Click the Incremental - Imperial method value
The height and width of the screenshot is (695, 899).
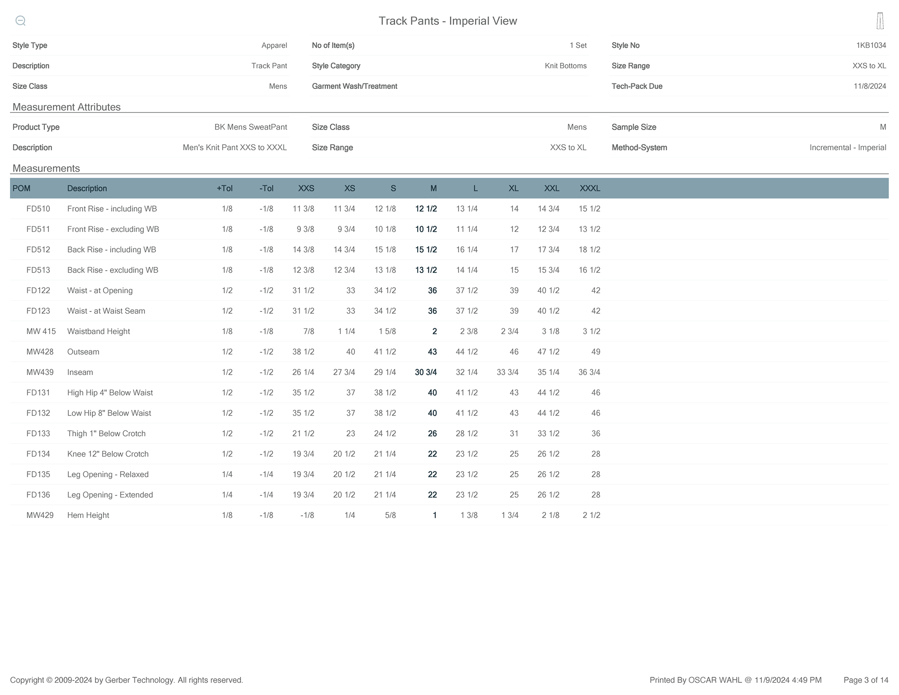(847, 148)
